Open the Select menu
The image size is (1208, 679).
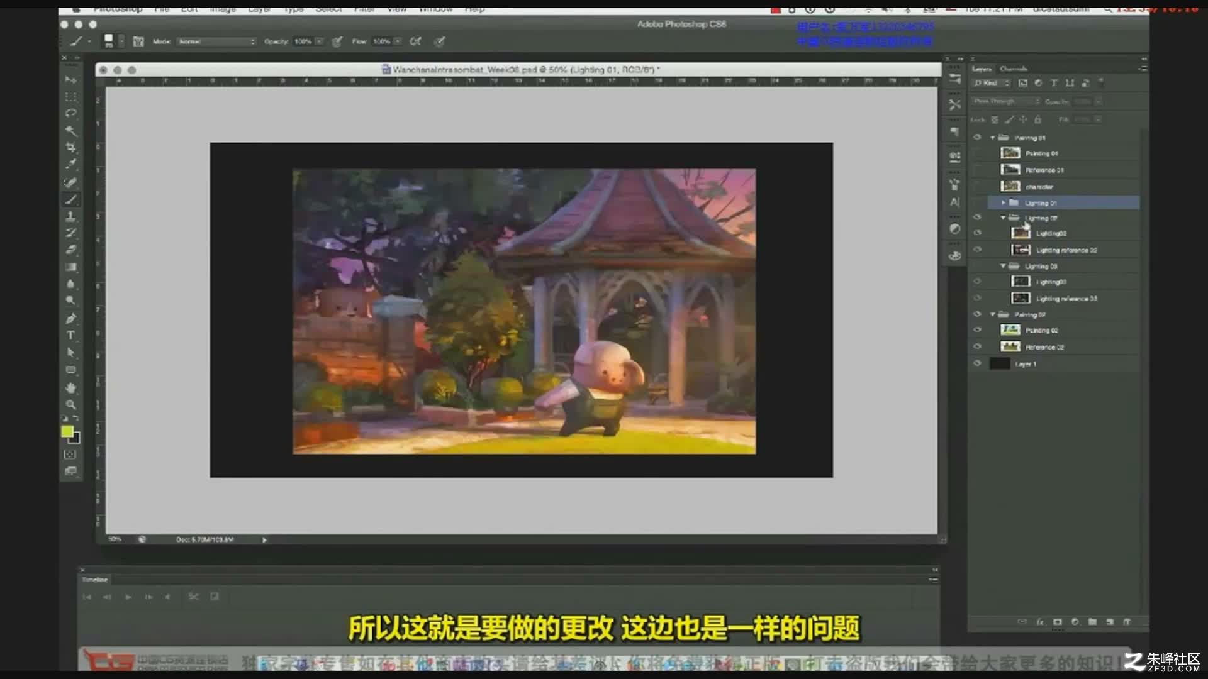[x=328, y=9]
